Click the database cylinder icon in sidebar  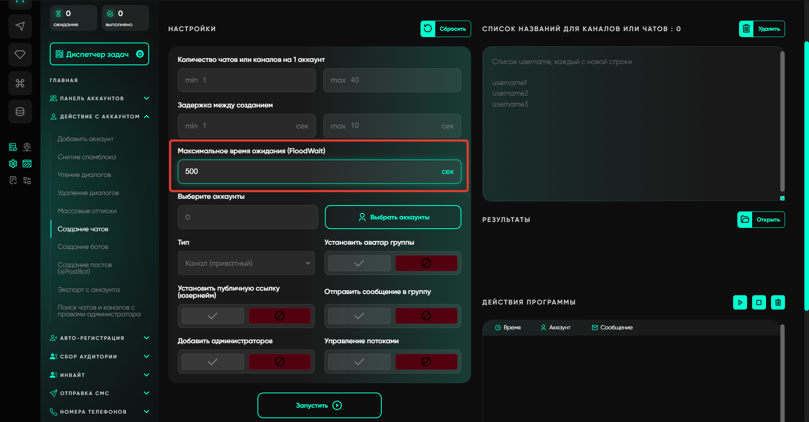coord(20,112)
